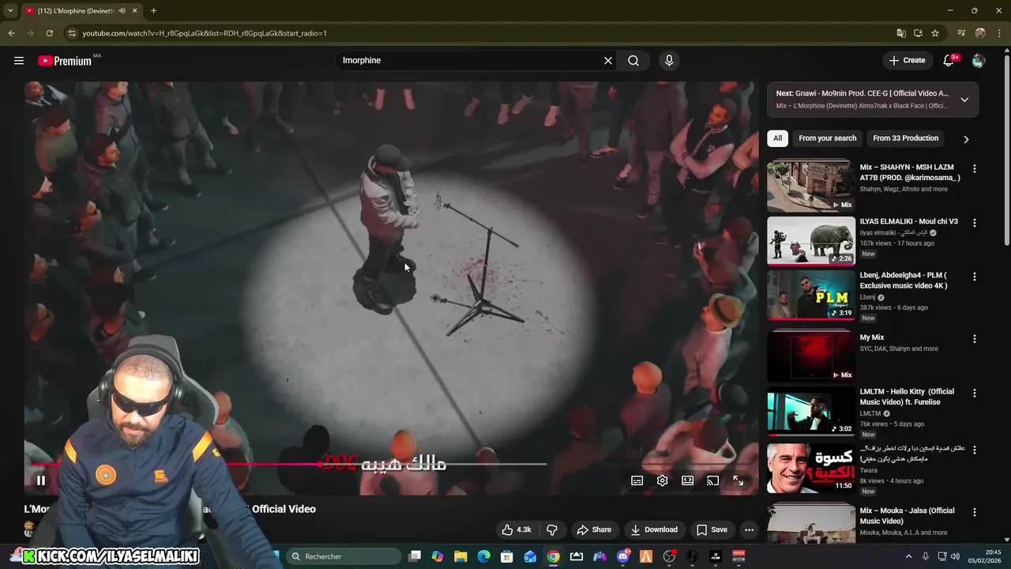Open the tab search dropdown

[10, 11]
